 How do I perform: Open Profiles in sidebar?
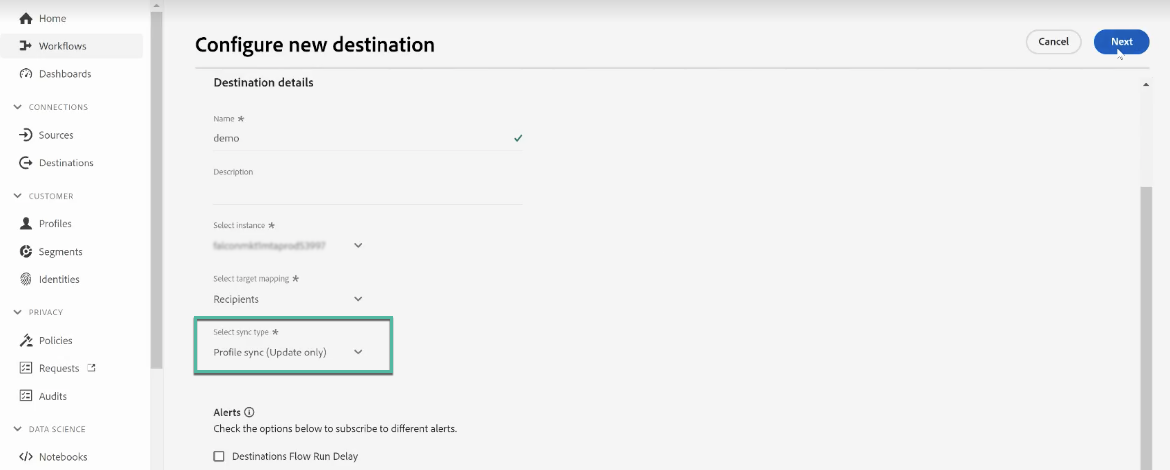click(x=55, y=224)
